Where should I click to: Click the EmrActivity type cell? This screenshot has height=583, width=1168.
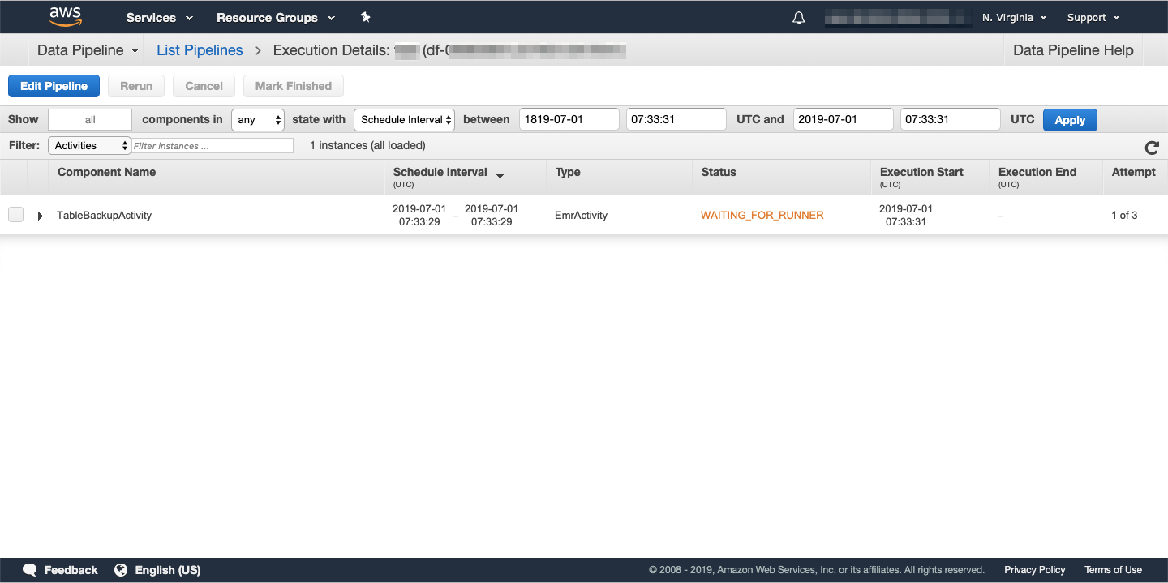[581, 215]
